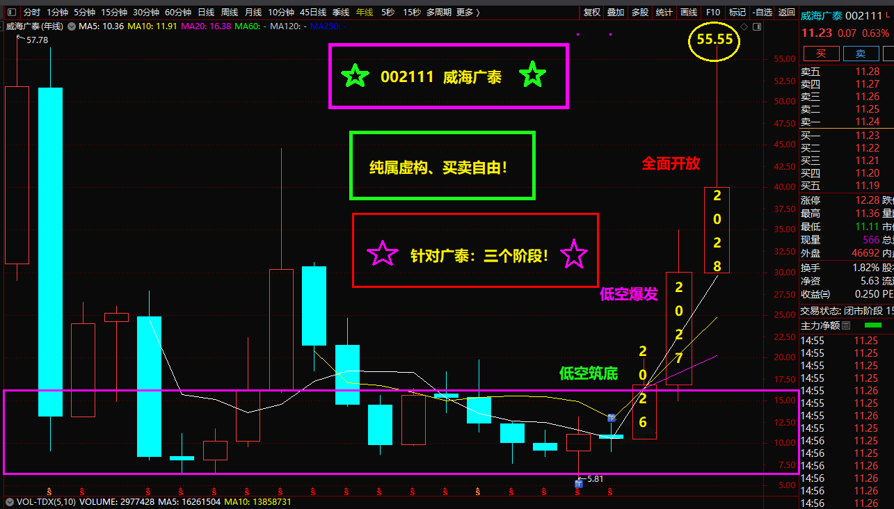Select the 5秒 period
894x509 pixels.
pyautogui.click(x=388, y=13)
